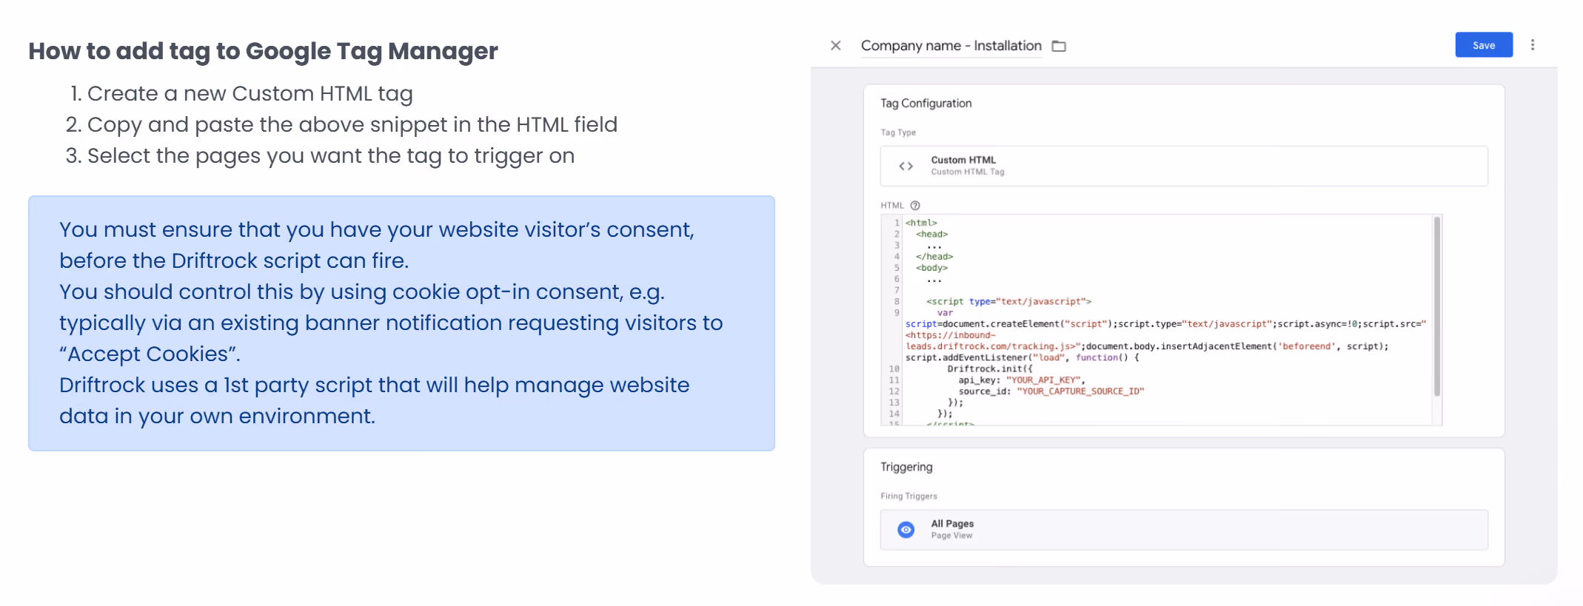Screen dimensions: 1583x606
Task: Click the HTML editor vertical scrollbar
Action: 1437,306
